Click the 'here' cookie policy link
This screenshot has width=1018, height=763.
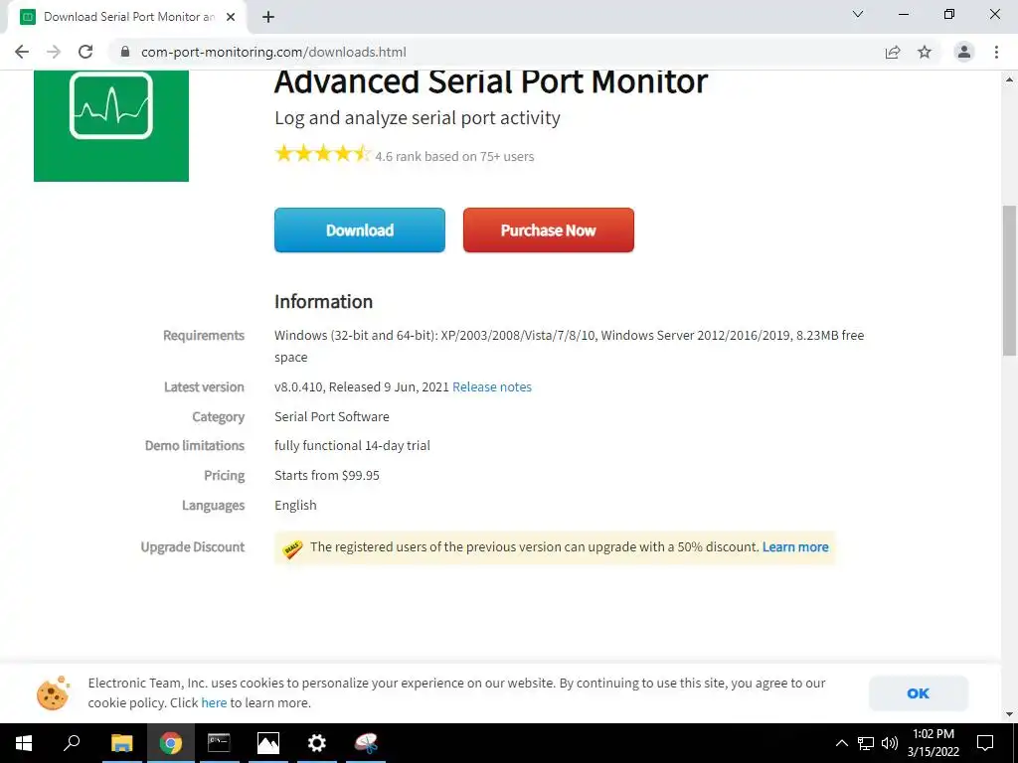[214, 702]
